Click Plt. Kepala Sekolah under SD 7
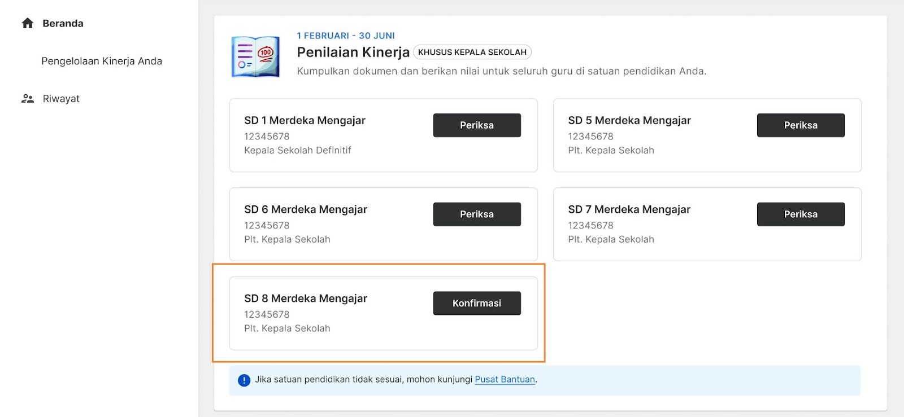Image resolution: width=904 pixels, height=417 pixels. (x=611, y=239)
